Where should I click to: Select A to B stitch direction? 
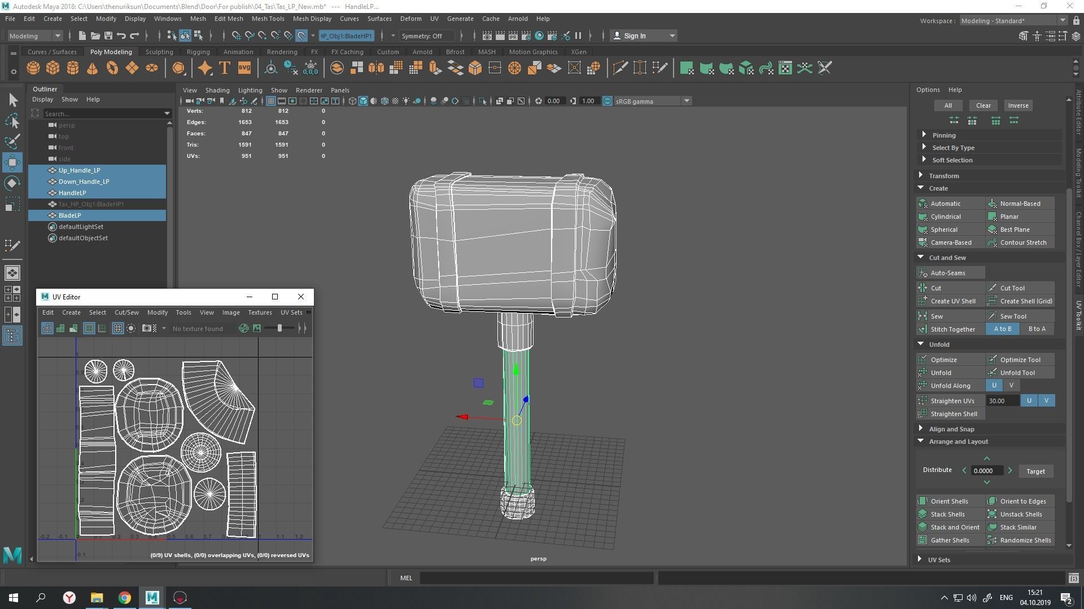click(x=1003, y=329)
